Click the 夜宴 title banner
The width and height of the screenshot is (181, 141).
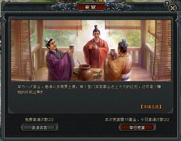(90, 7)
